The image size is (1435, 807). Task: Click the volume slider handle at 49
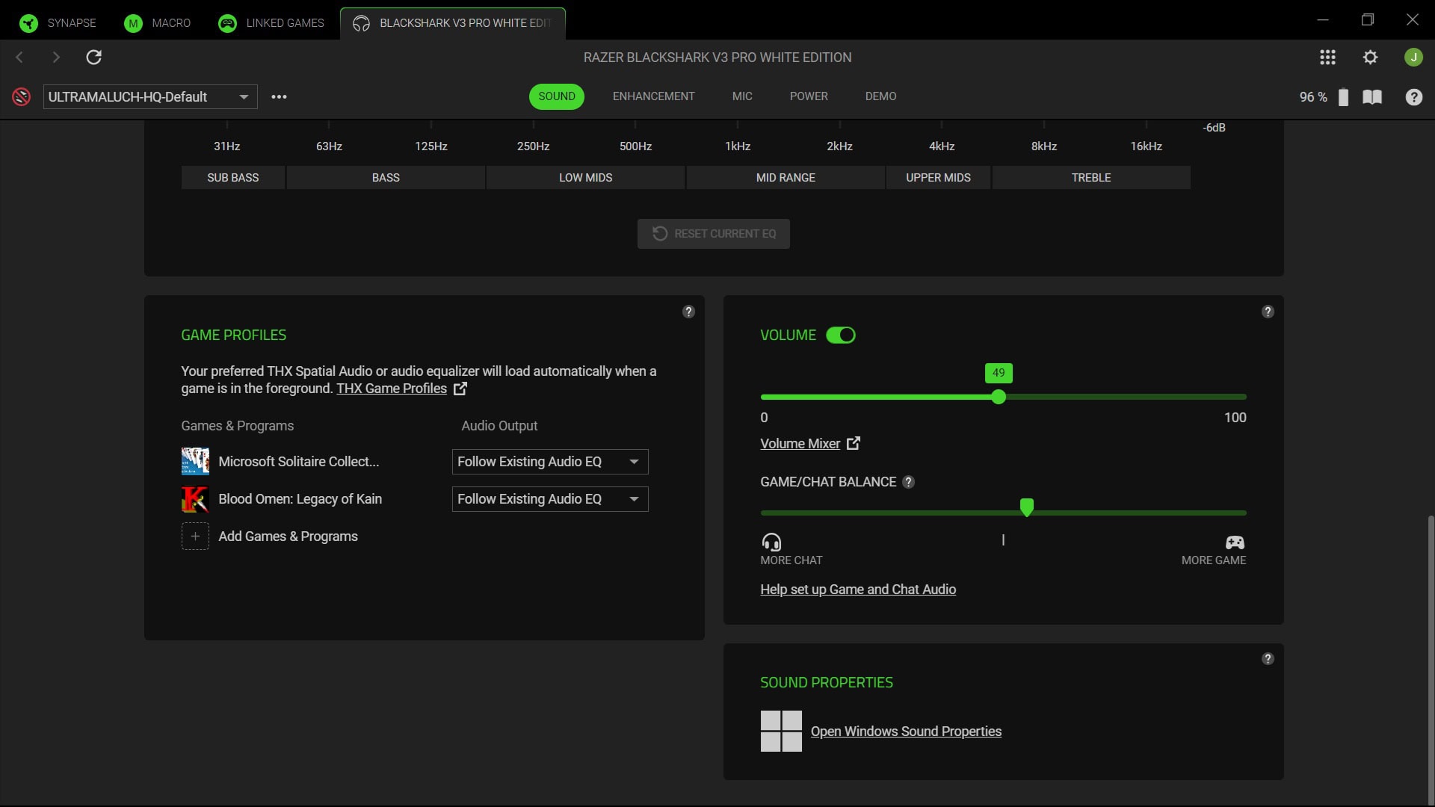[999, 397]
